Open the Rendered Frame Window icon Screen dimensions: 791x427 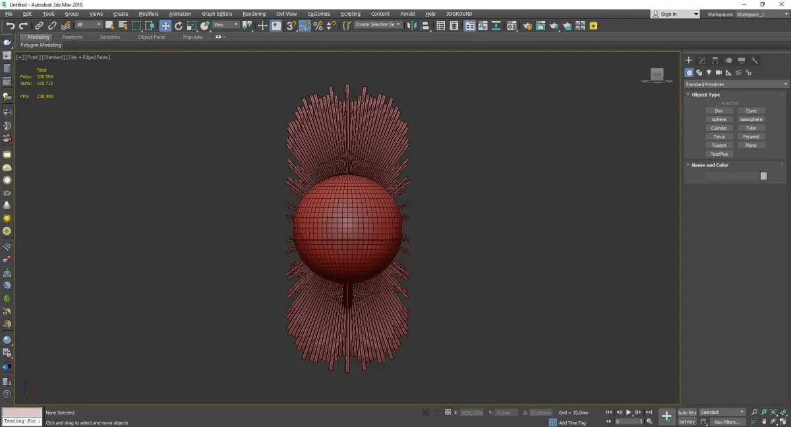(541, 26)
